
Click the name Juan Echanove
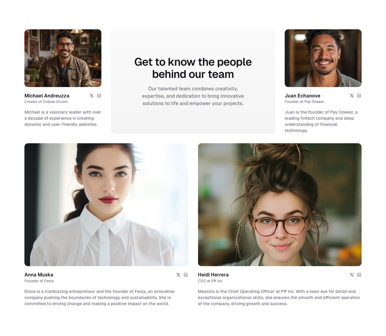pos(302,96)
